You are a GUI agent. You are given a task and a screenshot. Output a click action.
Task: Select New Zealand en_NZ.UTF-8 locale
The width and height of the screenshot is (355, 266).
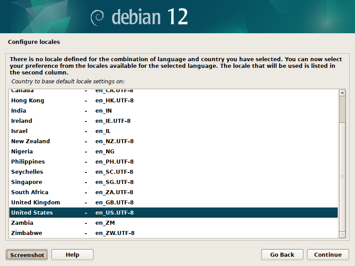click(x=174, y=141)
